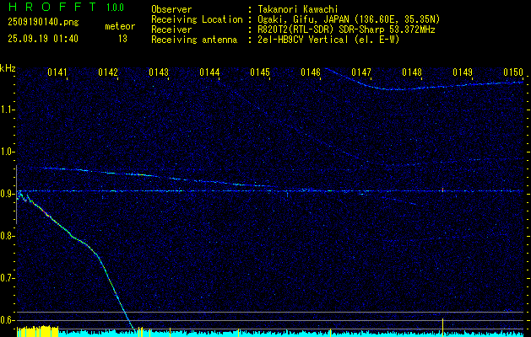531x337 pixels.
Task: Click the tall yellow spike below 0149
Action: (x=443, y=325)
